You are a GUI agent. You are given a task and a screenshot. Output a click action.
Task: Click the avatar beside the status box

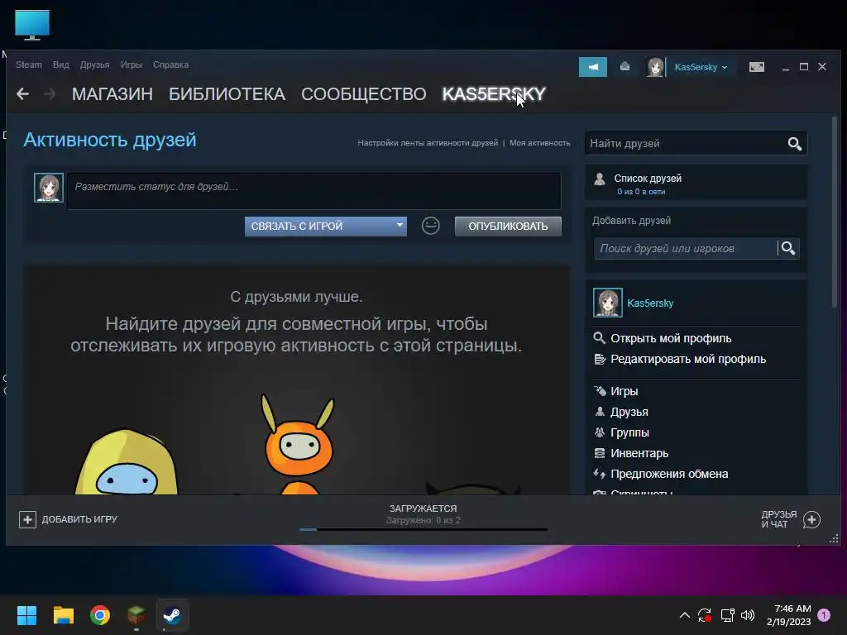tap(49, 188)
